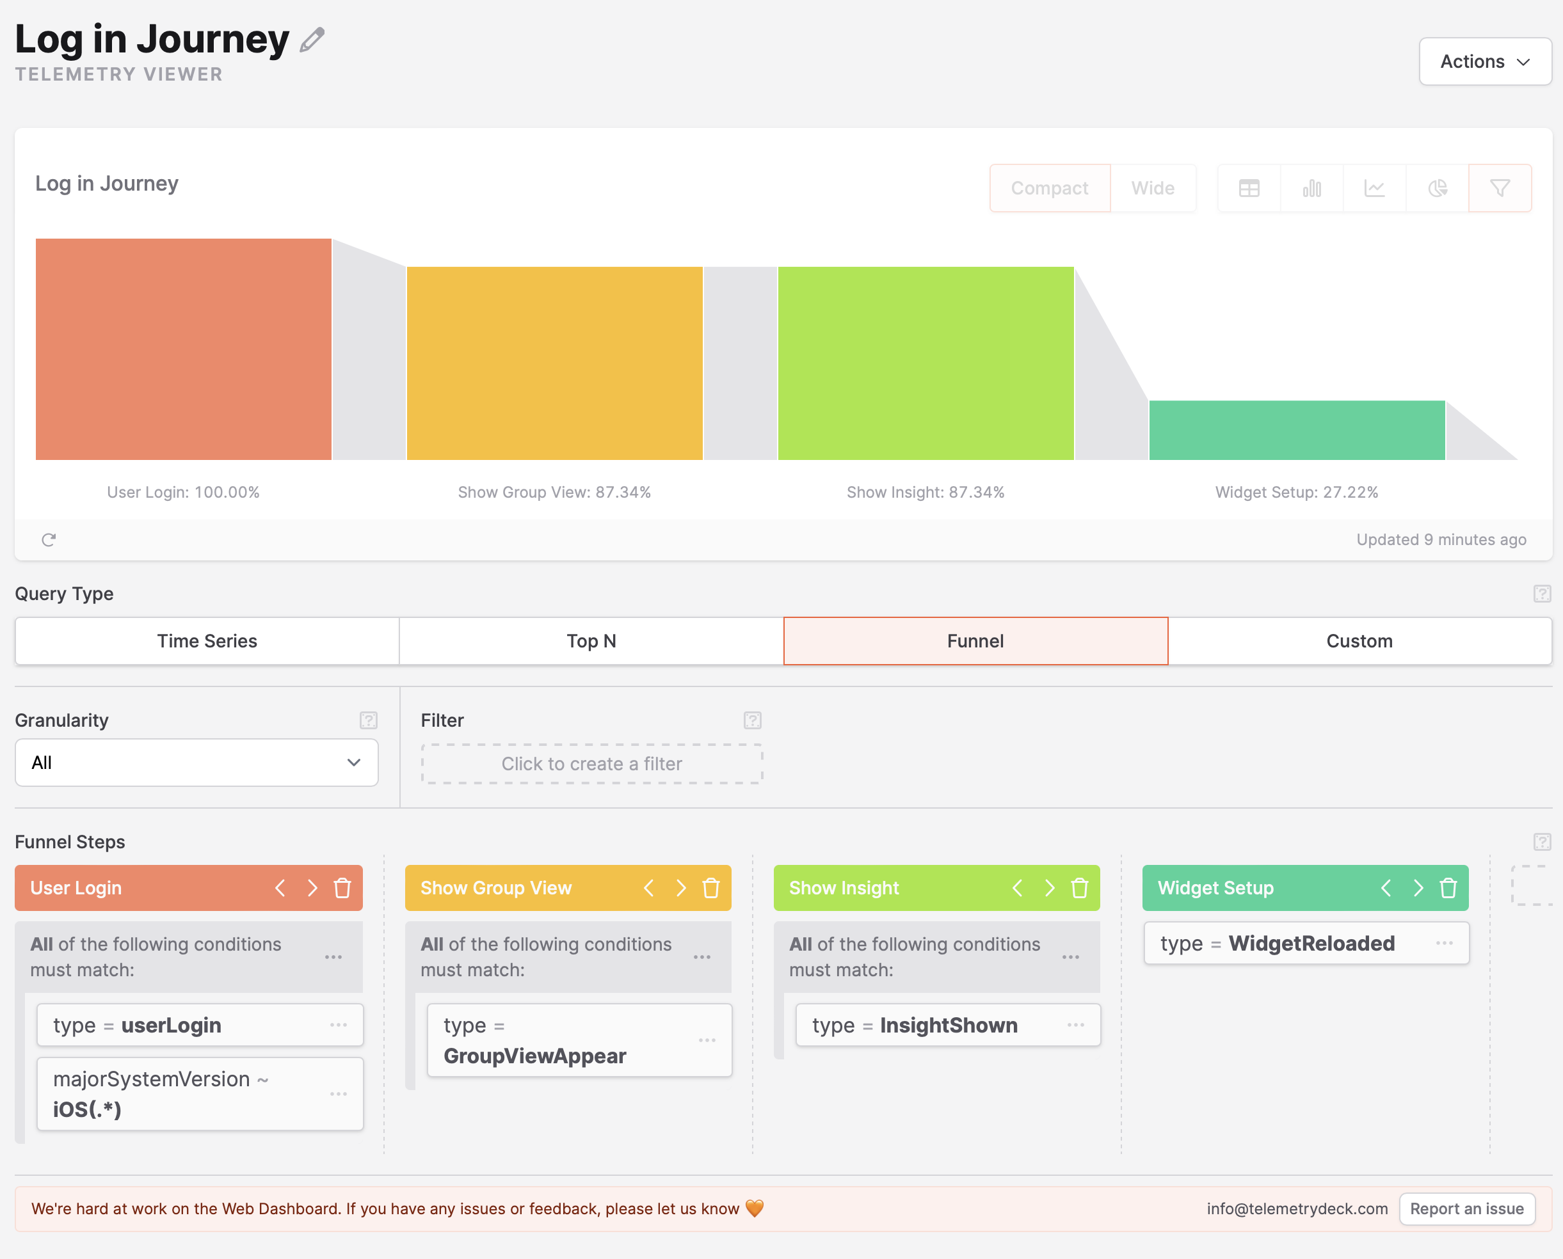Viewport: 1563px width, 1259px height.
Task: Select the Time Series query type
Action: point(207,641)
